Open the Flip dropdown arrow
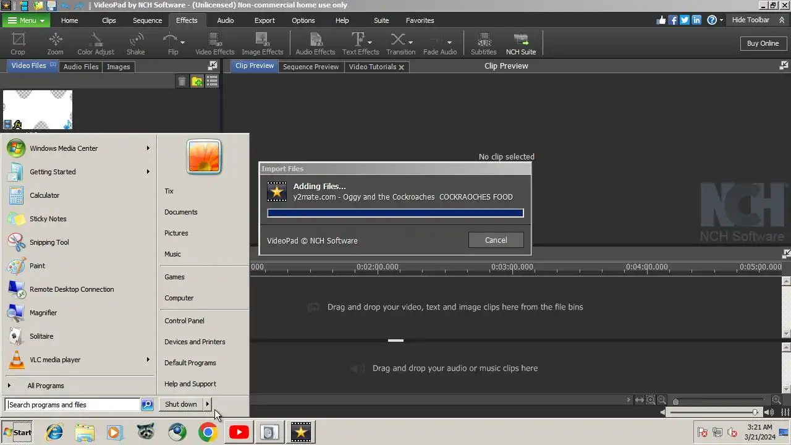Viewport: 791px width, 445px height. (184, 42)
